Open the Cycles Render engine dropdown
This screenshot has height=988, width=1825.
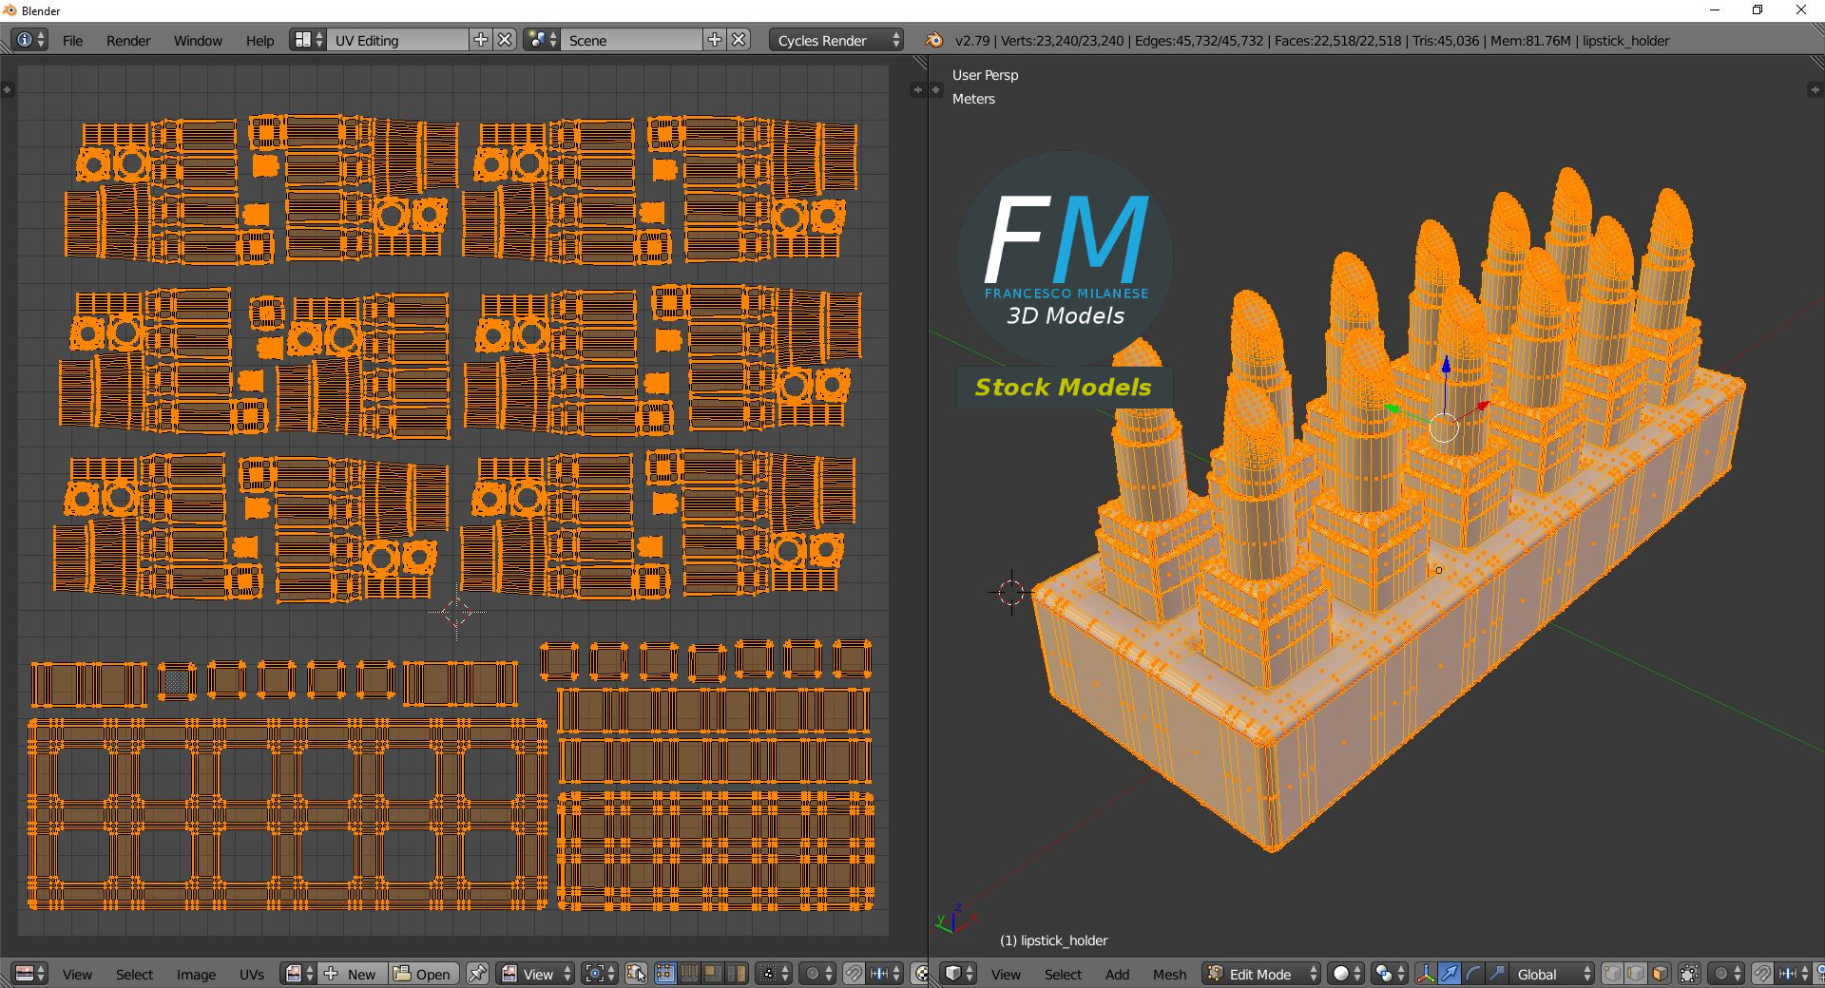coord(837,40)
